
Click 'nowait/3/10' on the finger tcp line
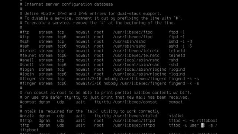pyautogui.click(x=89, y=79)
